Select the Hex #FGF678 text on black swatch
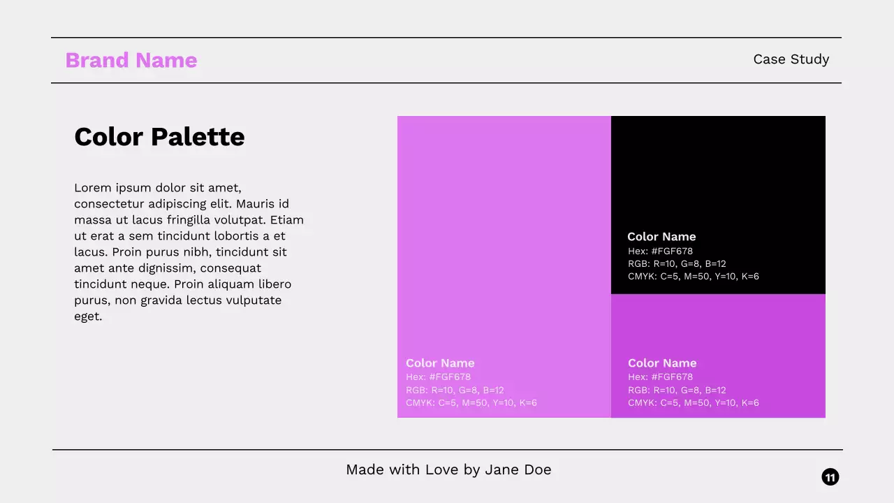 tap(657, 251)
